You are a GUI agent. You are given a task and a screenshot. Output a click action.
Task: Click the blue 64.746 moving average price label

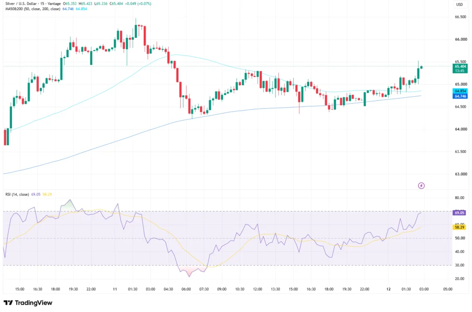point(460,96)
